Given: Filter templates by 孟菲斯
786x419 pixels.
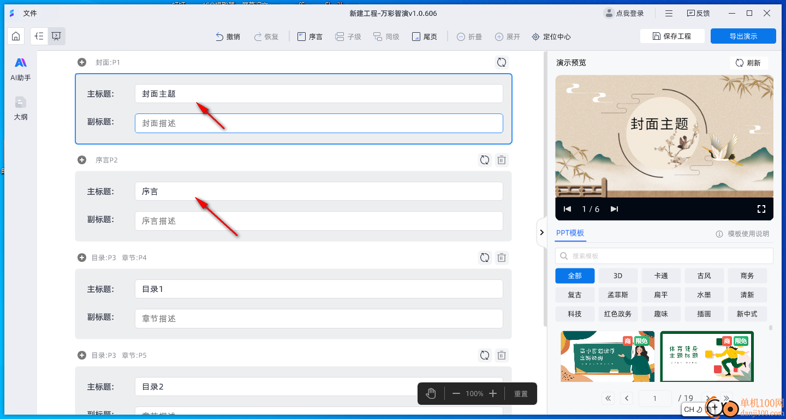Looking at the screenshot, I should pos(618,295).
